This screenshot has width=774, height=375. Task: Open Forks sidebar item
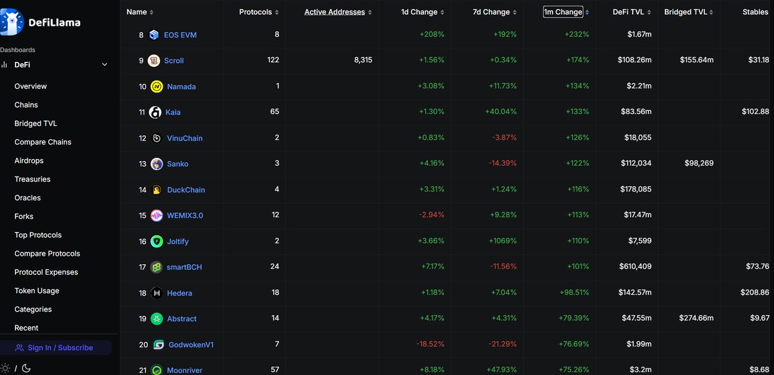coord(24,216)
